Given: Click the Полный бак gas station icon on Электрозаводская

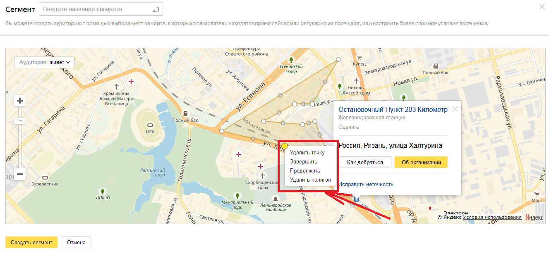Looking at the screenshot, I should point(435,66).
